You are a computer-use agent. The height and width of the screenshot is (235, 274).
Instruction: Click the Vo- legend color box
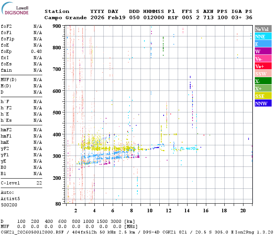[262, 59]
